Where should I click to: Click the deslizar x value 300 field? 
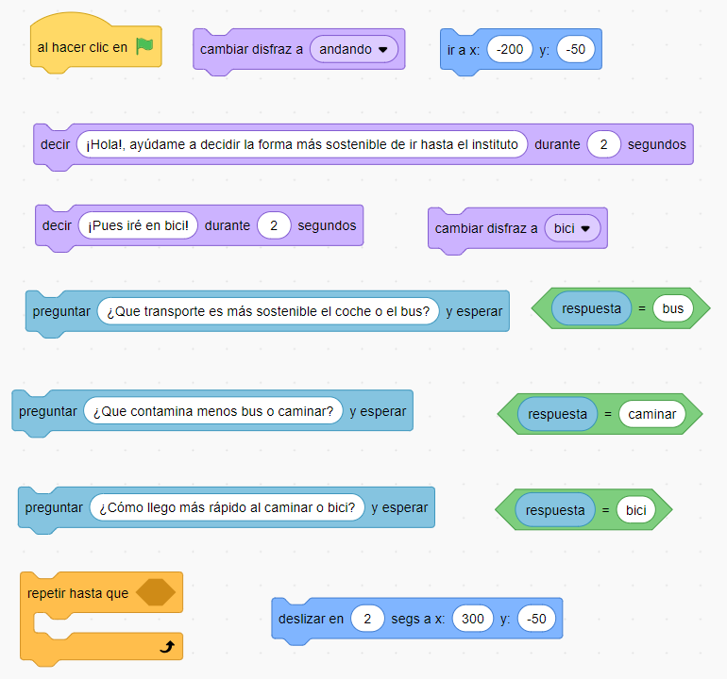point(472,619)
